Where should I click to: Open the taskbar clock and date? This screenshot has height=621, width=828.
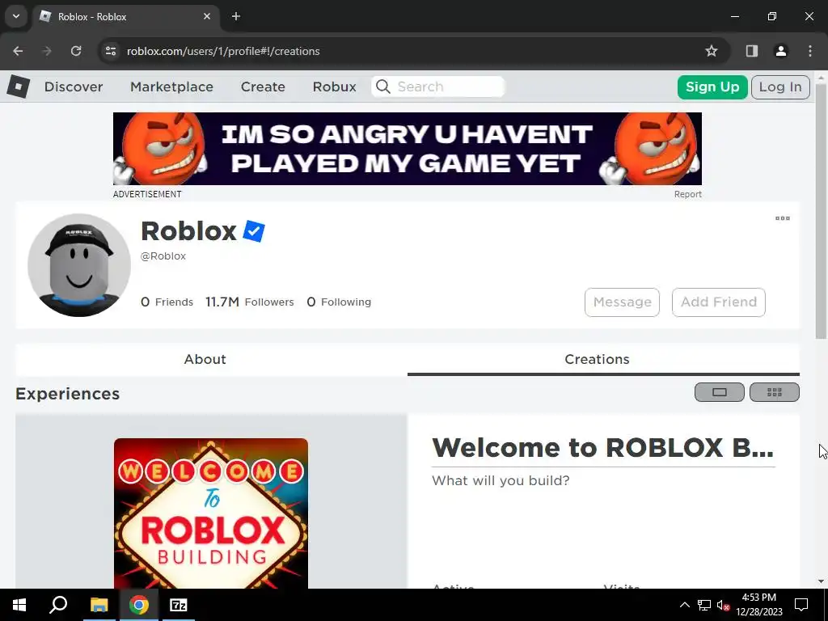point(758,605)
